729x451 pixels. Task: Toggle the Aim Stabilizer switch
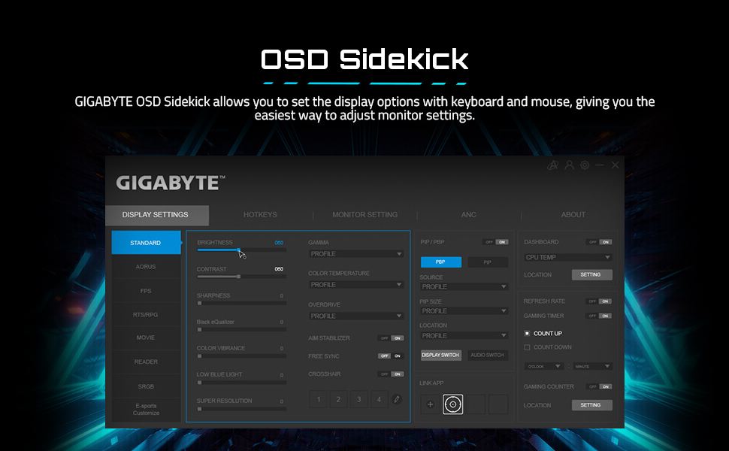[391, 338]
